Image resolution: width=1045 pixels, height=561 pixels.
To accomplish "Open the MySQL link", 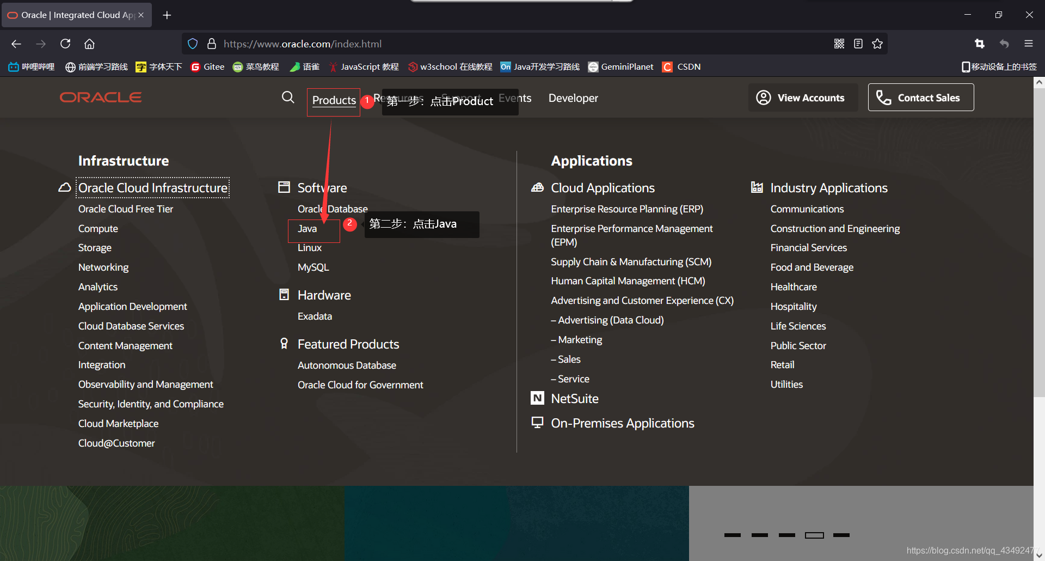I will tap(313, 267).
